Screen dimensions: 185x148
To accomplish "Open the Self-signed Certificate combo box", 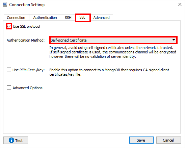I will [x=113, y=40].
